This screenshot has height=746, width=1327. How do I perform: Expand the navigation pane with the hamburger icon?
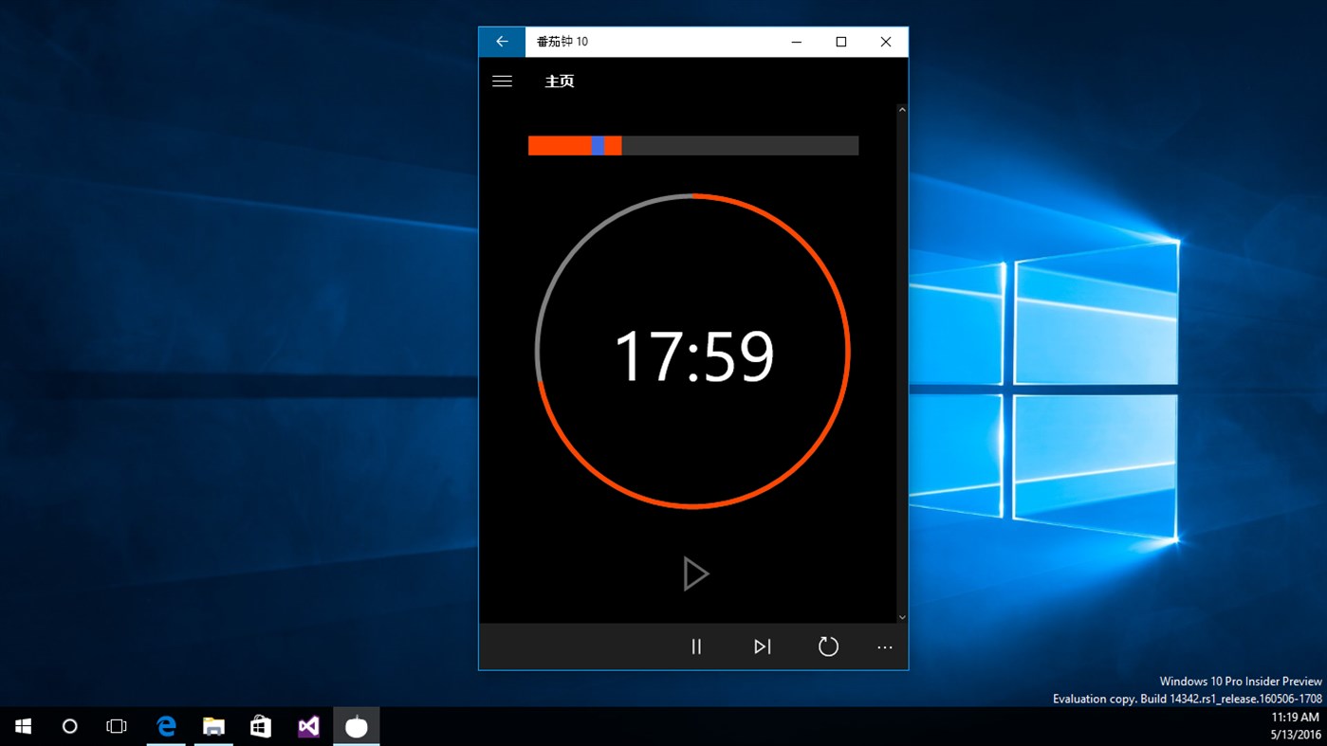[x=502, y=82]
